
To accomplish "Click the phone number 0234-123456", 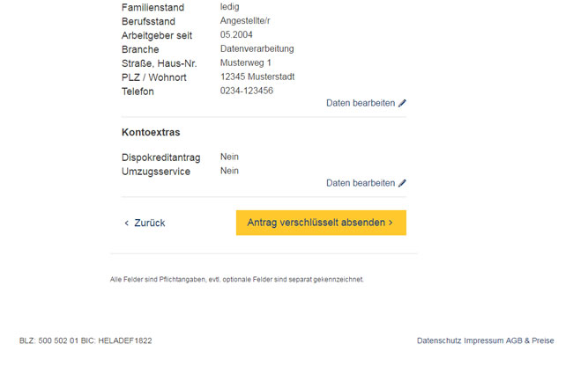I will pos(247,91).
